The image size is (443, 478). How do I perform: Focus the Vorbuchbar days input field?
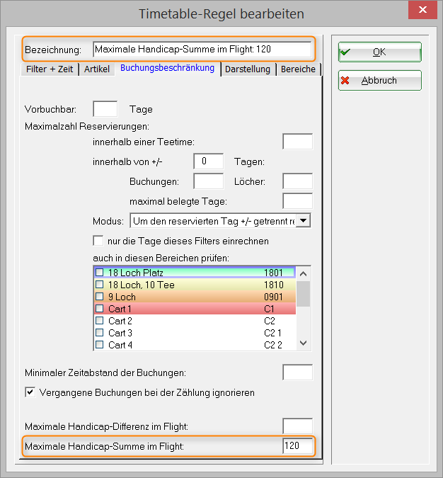pos(105,109)
